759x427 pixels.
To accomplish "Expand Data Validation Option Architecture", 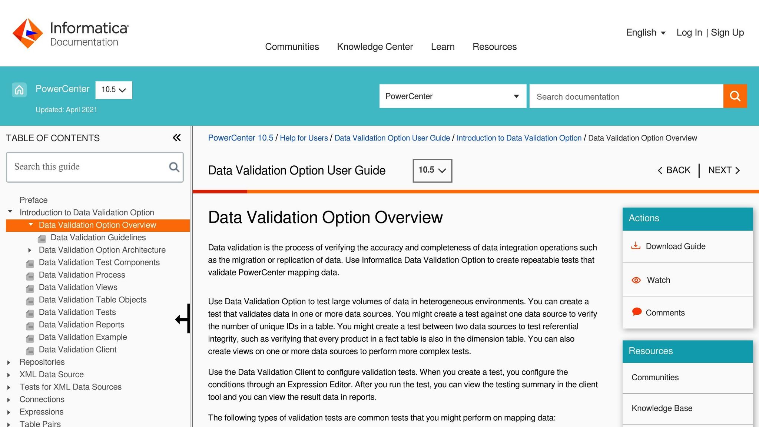I will 30,250.
